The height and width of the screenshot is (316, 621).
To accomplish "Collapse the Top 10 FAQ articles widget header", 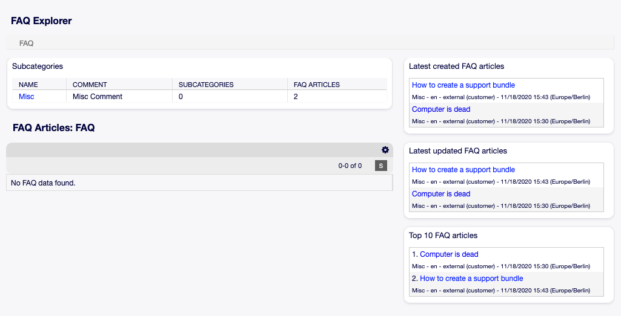I will point(443,236).
